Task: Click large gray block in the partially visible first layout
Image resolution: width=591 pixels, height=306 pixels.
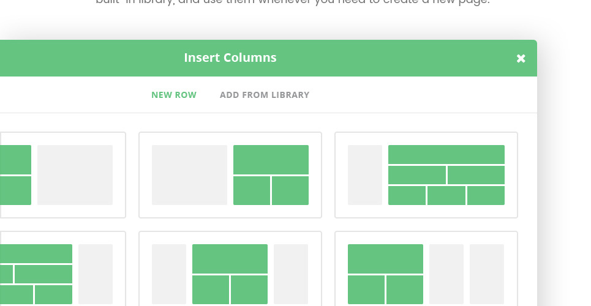Action: click(x=75, y=175)
